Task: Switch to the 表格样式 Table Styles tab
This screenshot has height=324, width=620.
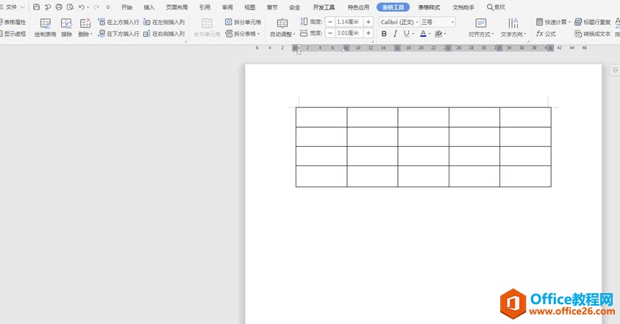Action: point(429,7)
